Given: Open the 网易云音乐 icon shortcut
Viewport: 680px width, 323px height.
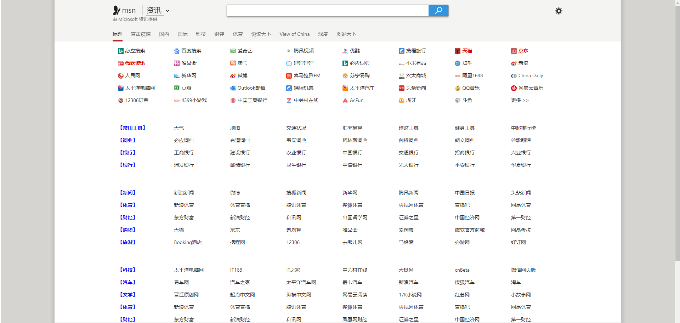Looking at the screenshot, I should [x=514, y=88].
